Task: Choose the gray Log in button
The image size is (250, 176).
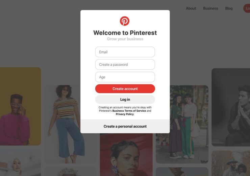Action: click(x=125, y=100)
